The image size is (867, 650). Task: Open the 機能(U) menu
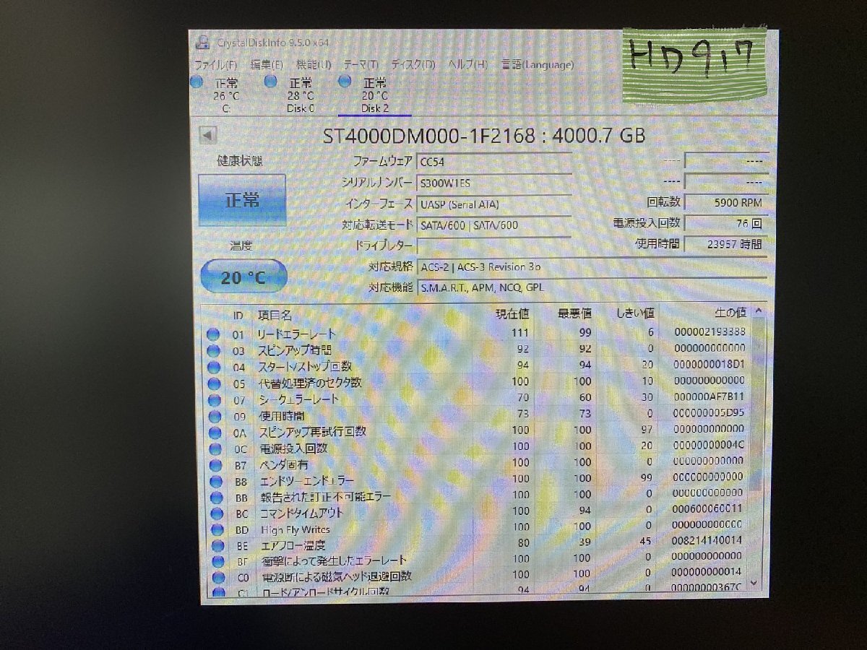click(314, 64)
